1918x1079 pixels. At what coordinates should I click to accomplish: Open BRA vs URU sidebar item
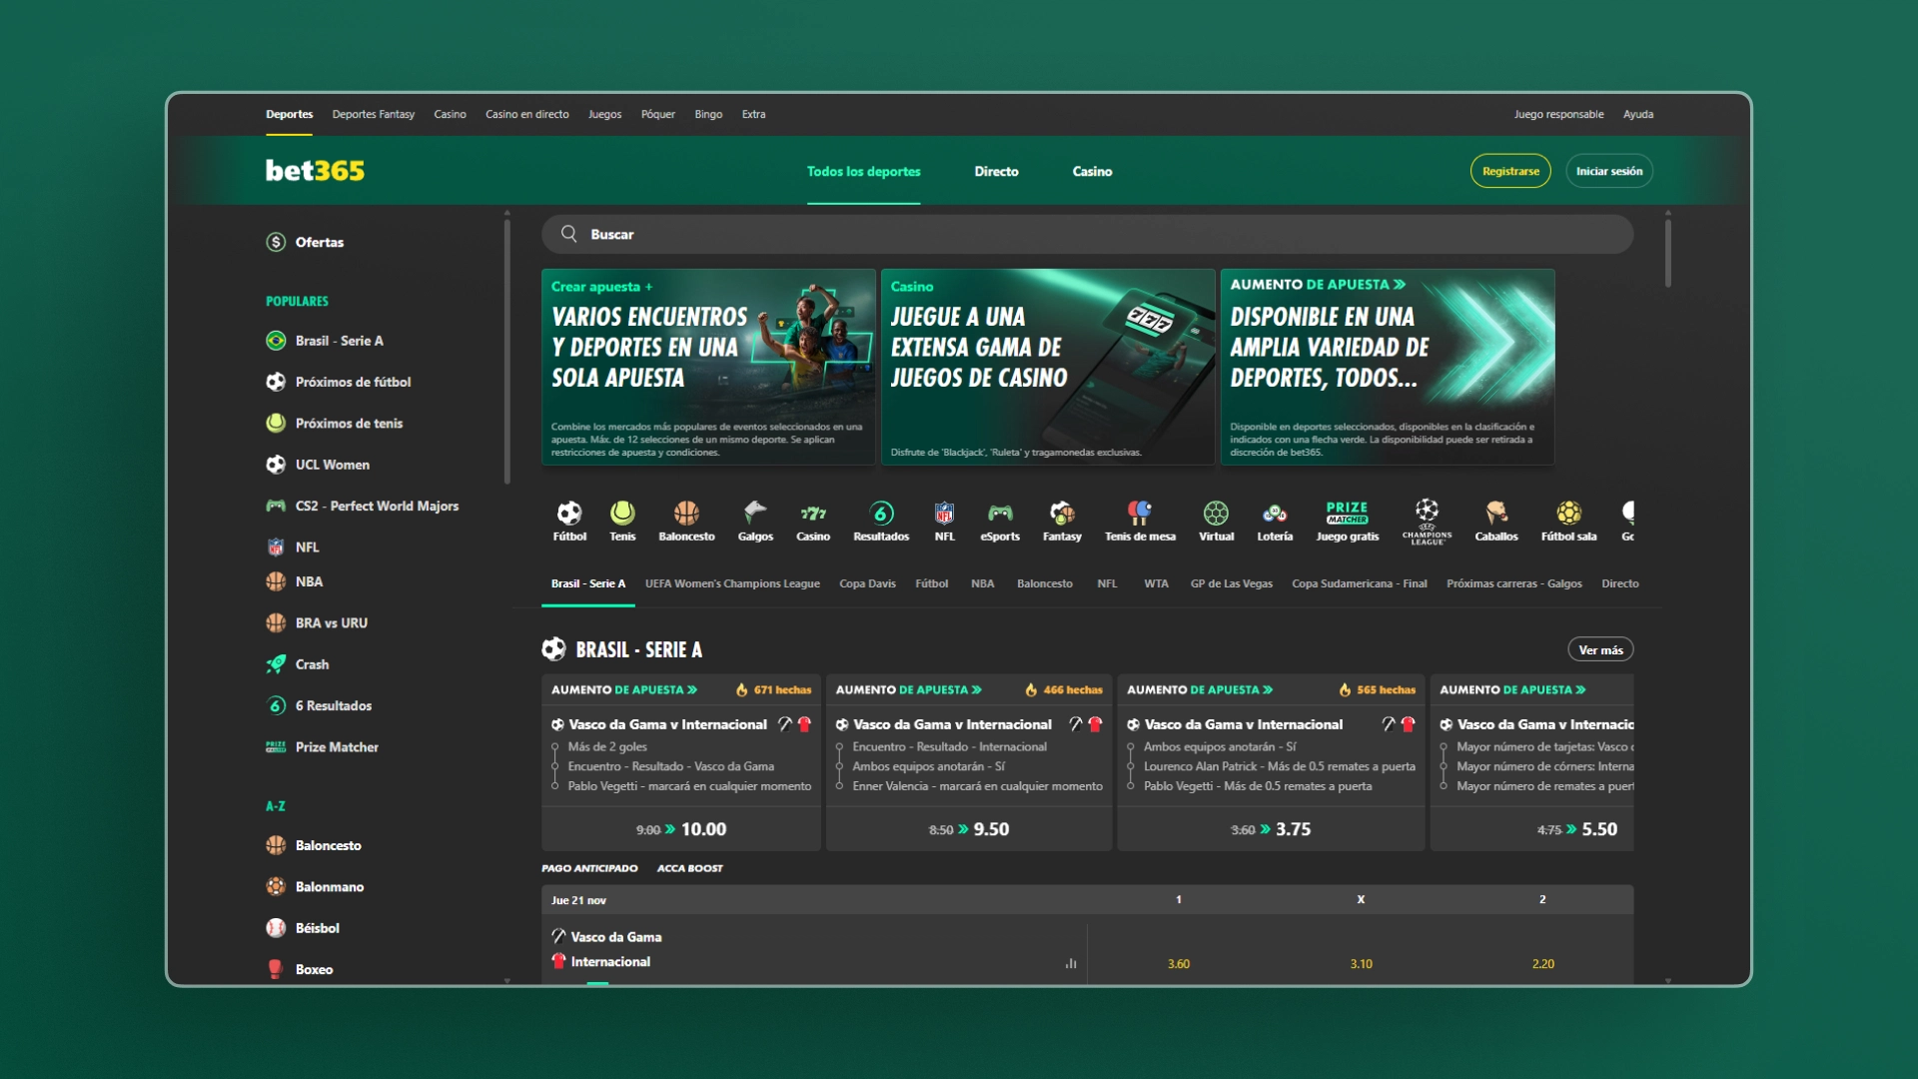click(x=317, y=622)
